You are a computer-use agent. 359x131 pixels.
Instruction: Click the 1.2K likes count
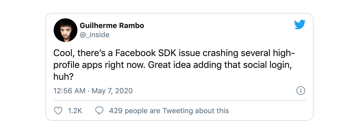[74, 111]
